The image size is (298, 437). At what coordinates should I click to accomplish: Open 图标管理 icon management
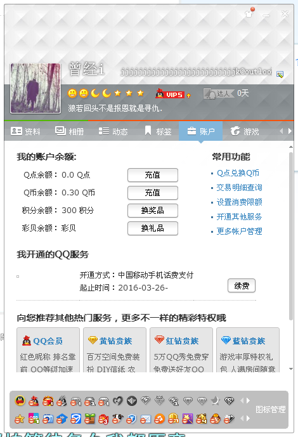(x=271, y=409)
